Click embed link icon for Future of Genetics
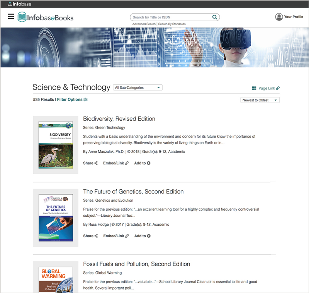Viewport: 309px width, 293px height. [x=127, y=236]
